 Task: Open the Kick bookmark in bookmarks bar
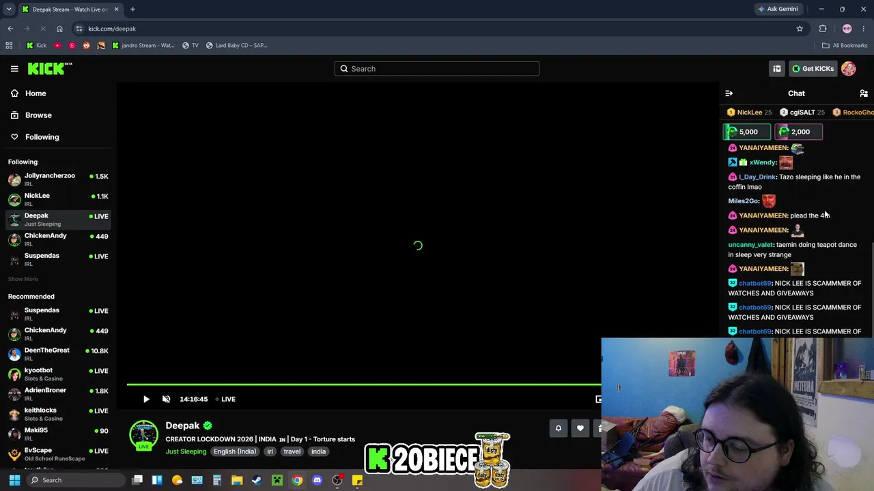pos(36,45)
